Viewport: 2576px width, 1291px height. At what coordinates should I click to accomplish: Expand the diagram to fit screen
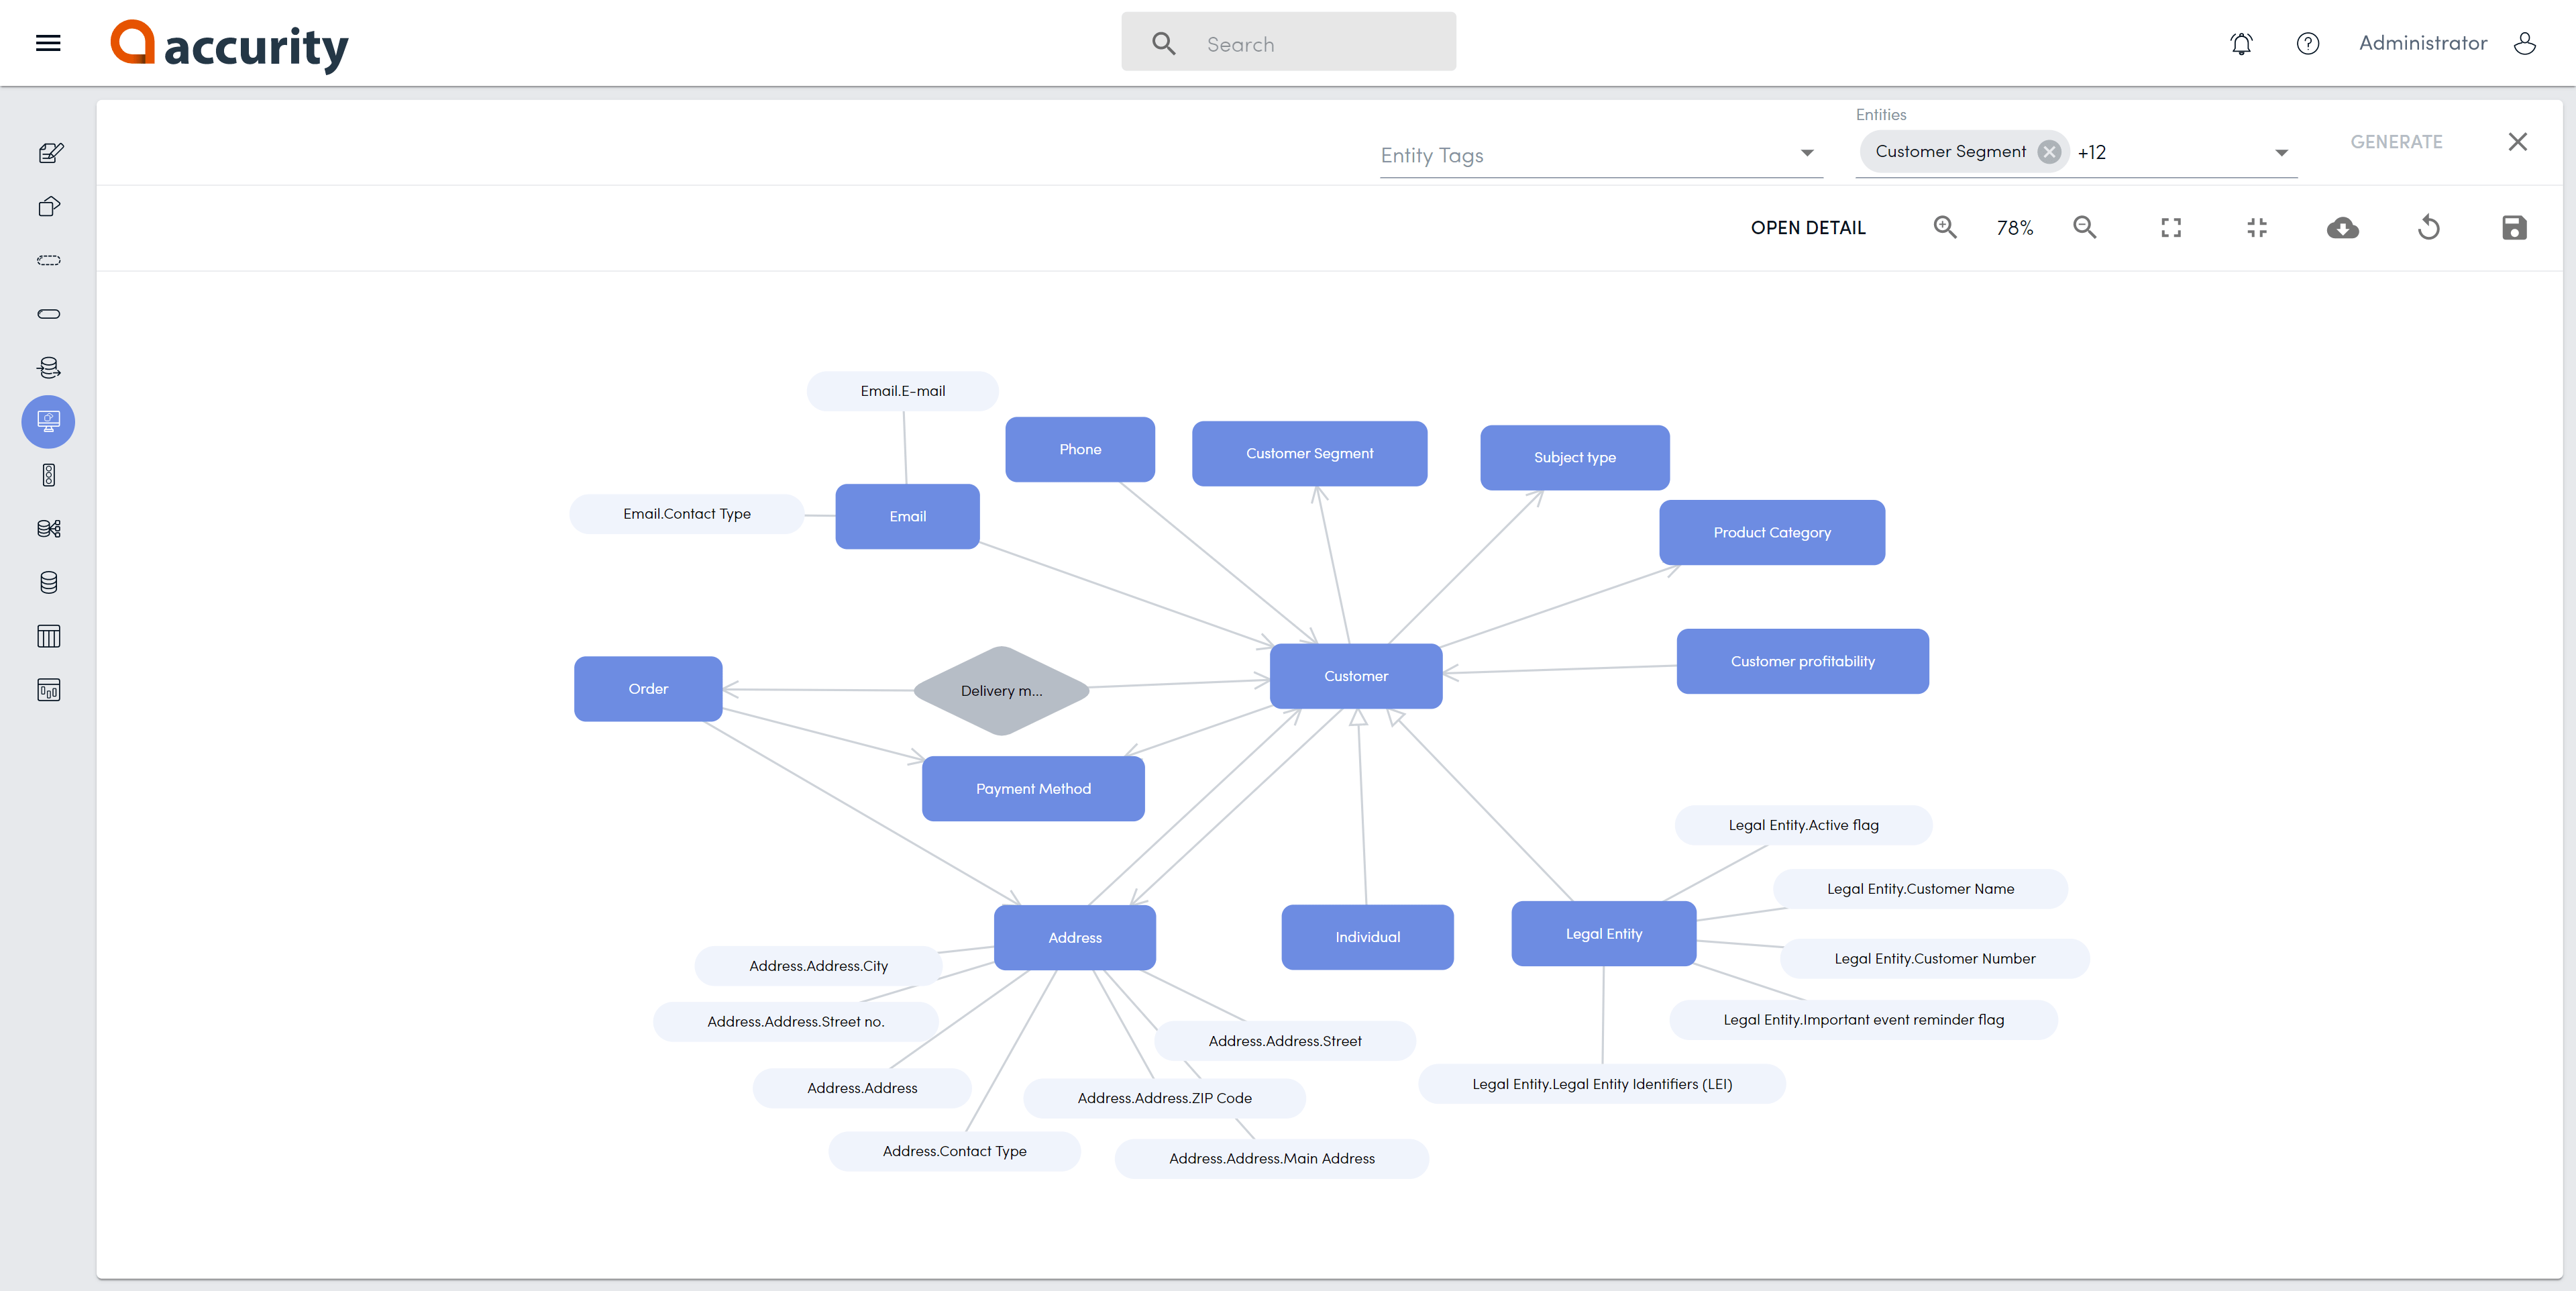point(2170,227)
